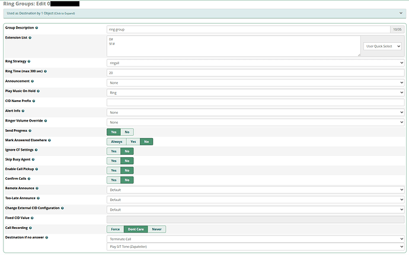409x255 pixels.
Task: Open help icon beside Group Description
Action: click(x=37, y=28)
